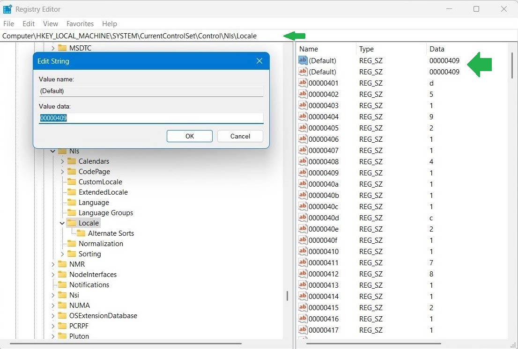Viewport: 518px width, 349px height.
Task: Confirm with OK in Edit String dialog
Action: click(190, 136)
